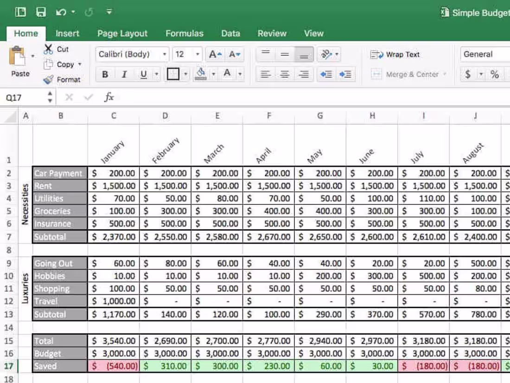Open the Insert Function fx control

pyautogui.click(x=109, y=97)
